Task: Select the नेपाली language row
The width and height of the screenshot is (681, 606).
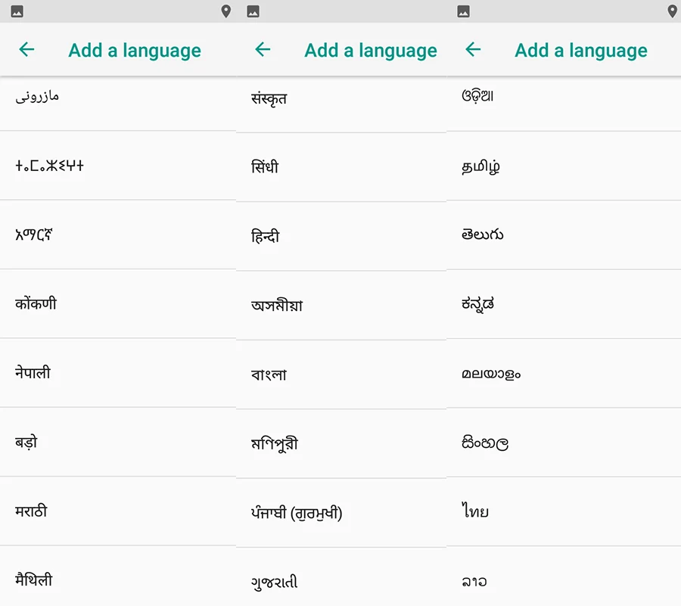Action: click(x=118, y=372)
